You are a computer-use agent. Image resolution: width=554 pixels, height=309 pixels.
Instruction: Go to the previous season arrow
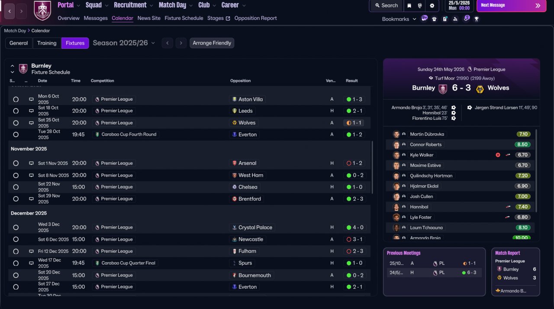(167, 43)
